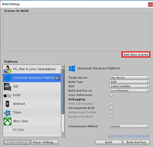The height and width of the screenshot is (147, 153).
Task: Click the PC, Mac & Linux Standalone platform icon
Action: pyautogui.click(x=8, y=69)
